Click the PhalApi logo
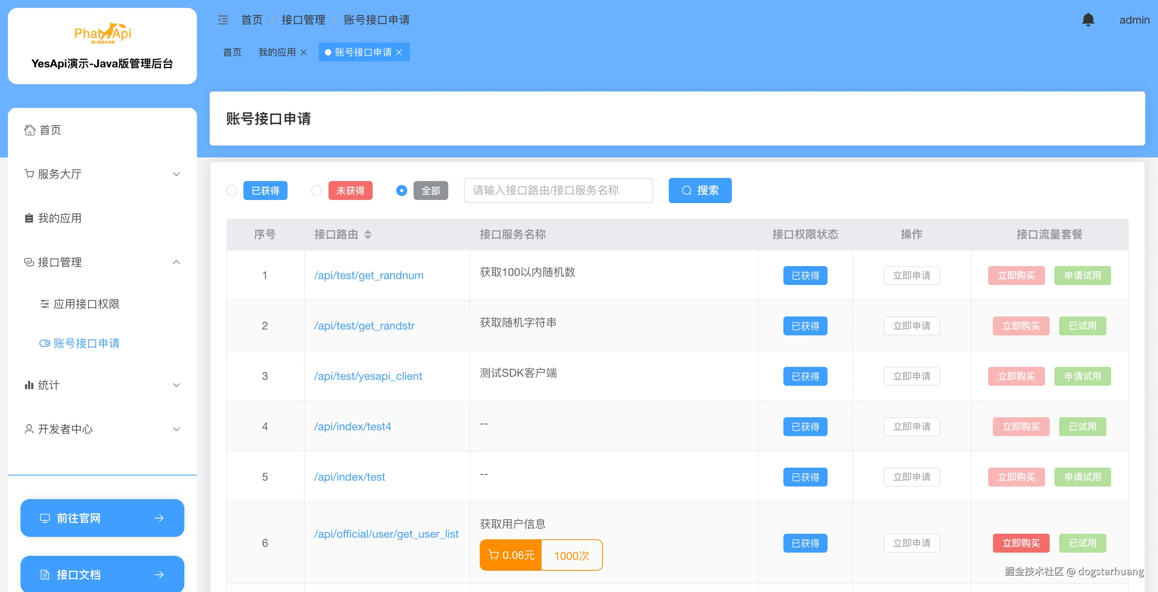Screen dimensions: 1158x592 [102, 33]
